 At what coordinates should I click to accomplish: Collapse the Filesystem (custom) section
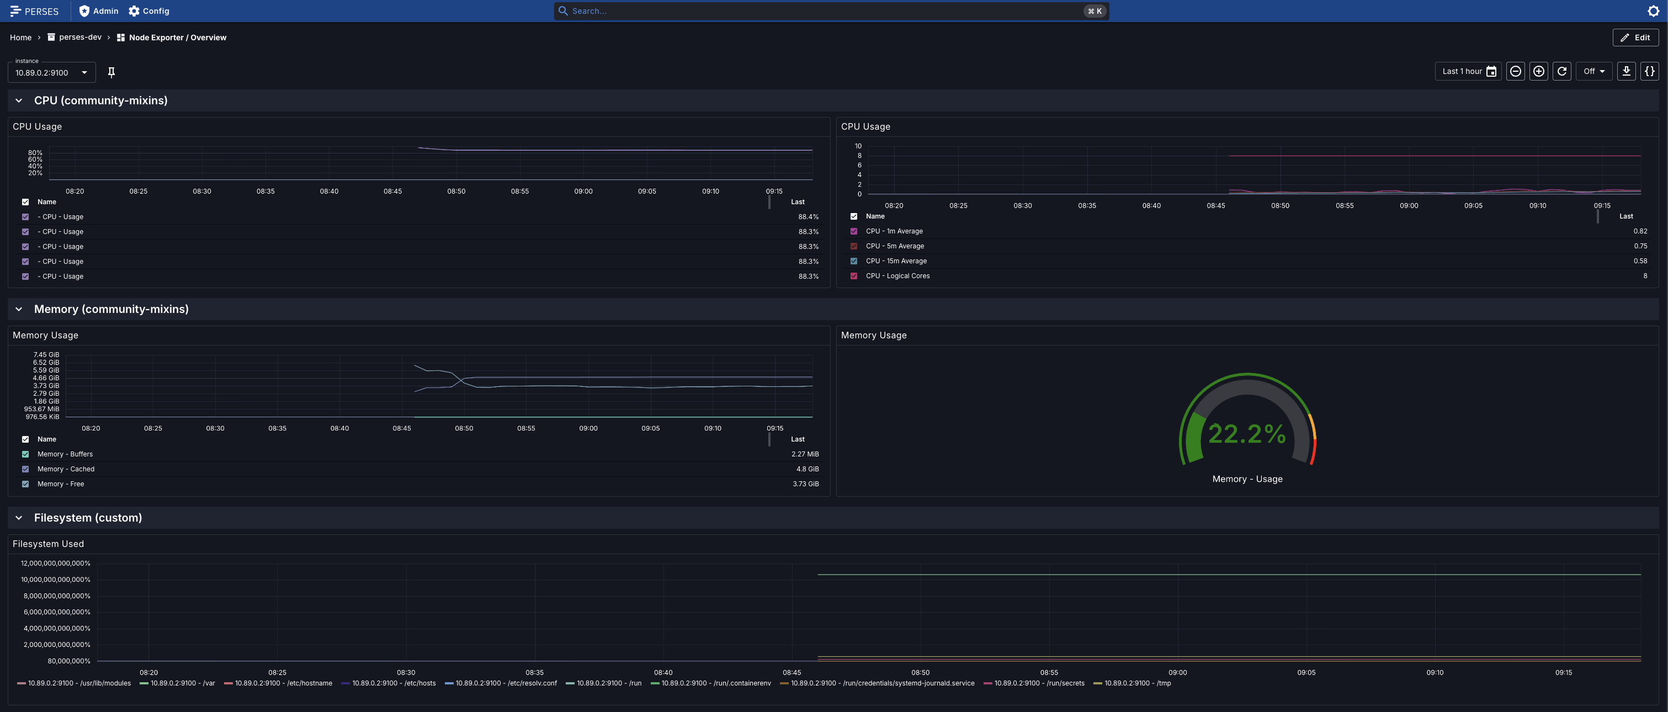click(x=19, y=518)
